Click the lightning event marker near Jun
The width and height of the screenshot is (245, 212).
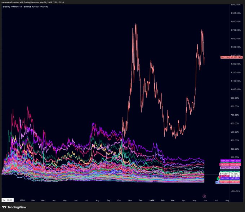point(204,196)
